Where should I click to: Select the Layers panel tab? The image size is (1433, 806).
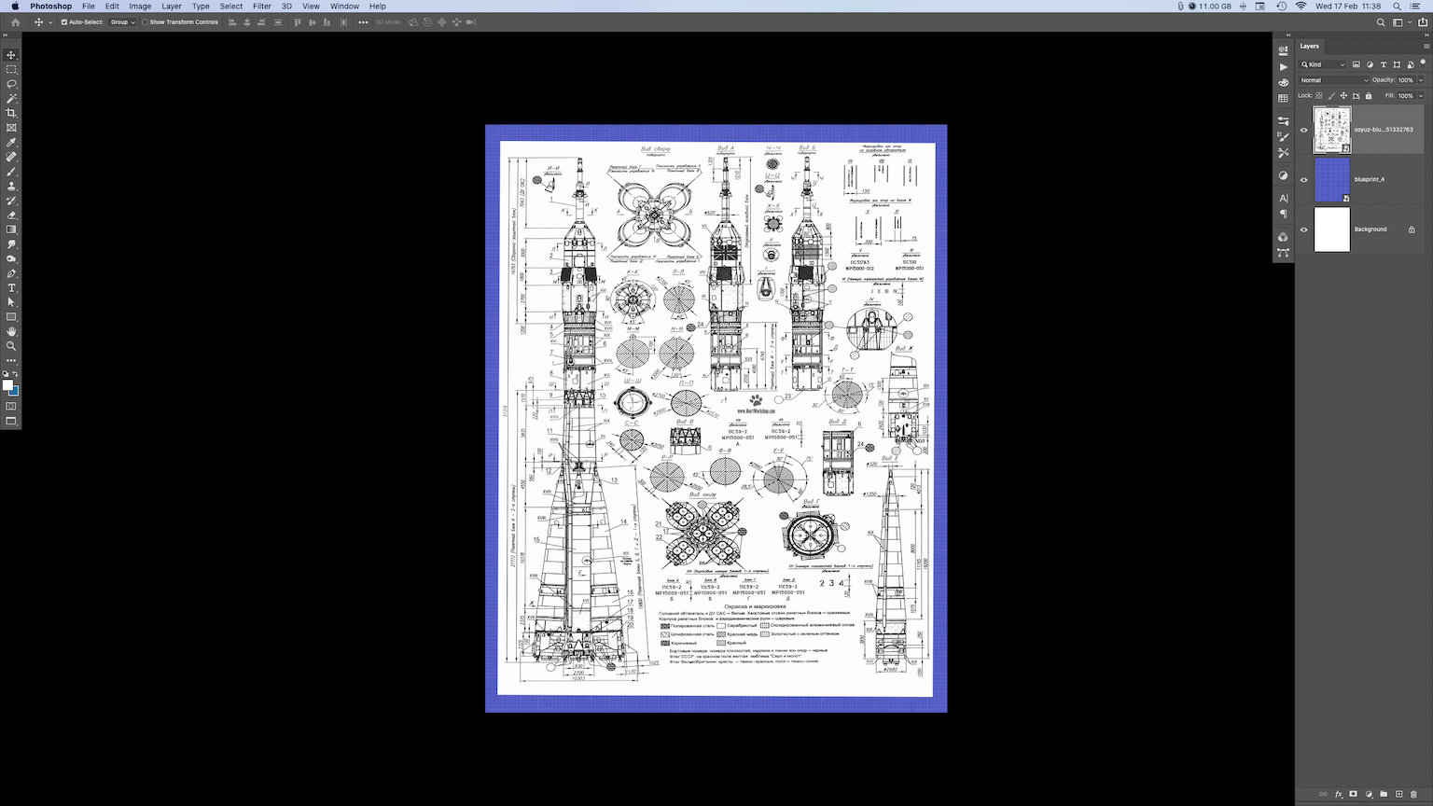[1310, 46]
